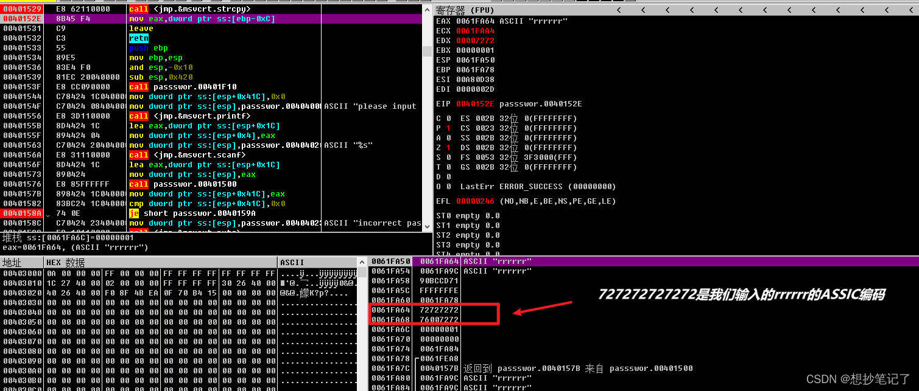Select the C carry flag row
Screen dimensions: 919x391
click(443, 119)
